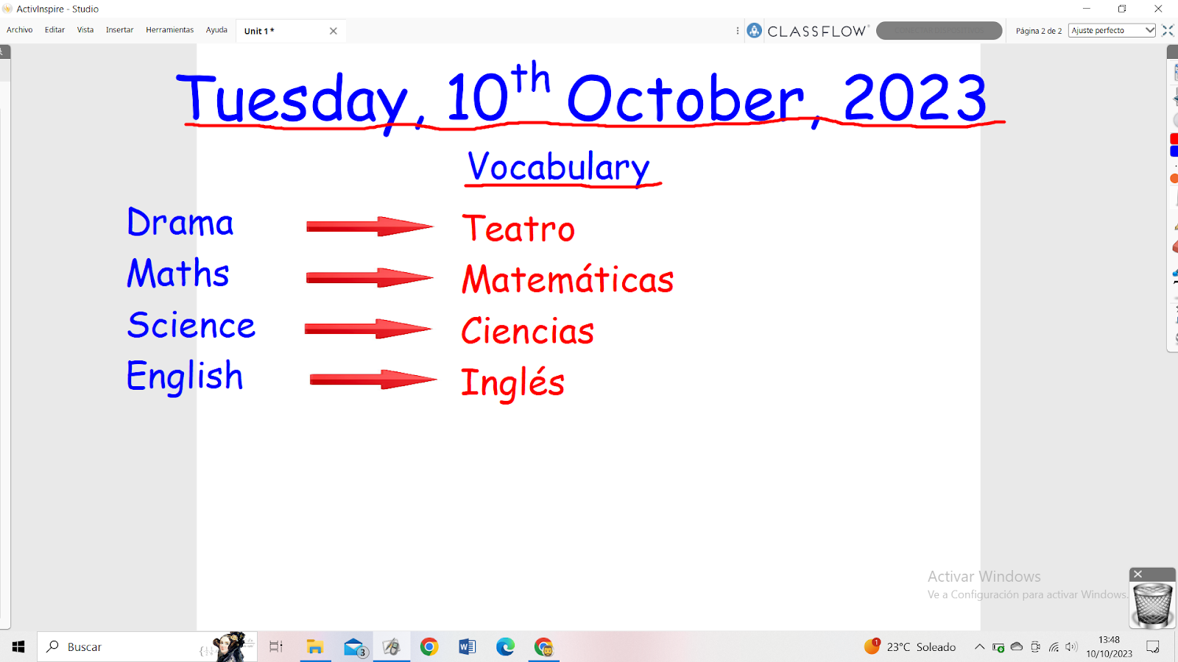Viewport: 1178px width, 662px height.
Task: Select the red arrow next to Drama
Action: (370, 227)
